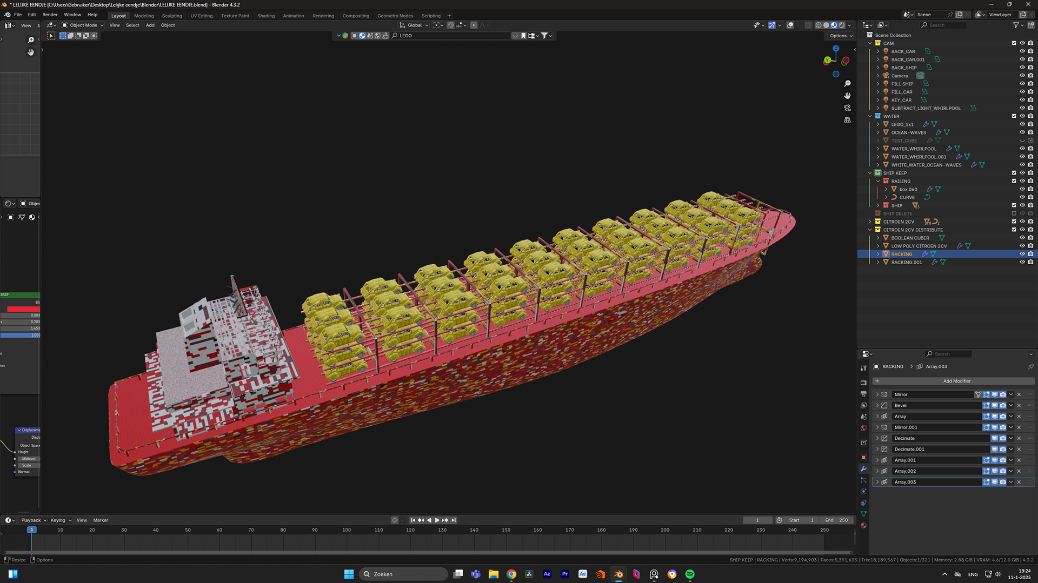Image resolution: width=1038 pixels, height=583 pixels.
Task: Hide BACK_CAR light in viewport
Action: (1022, 51)
